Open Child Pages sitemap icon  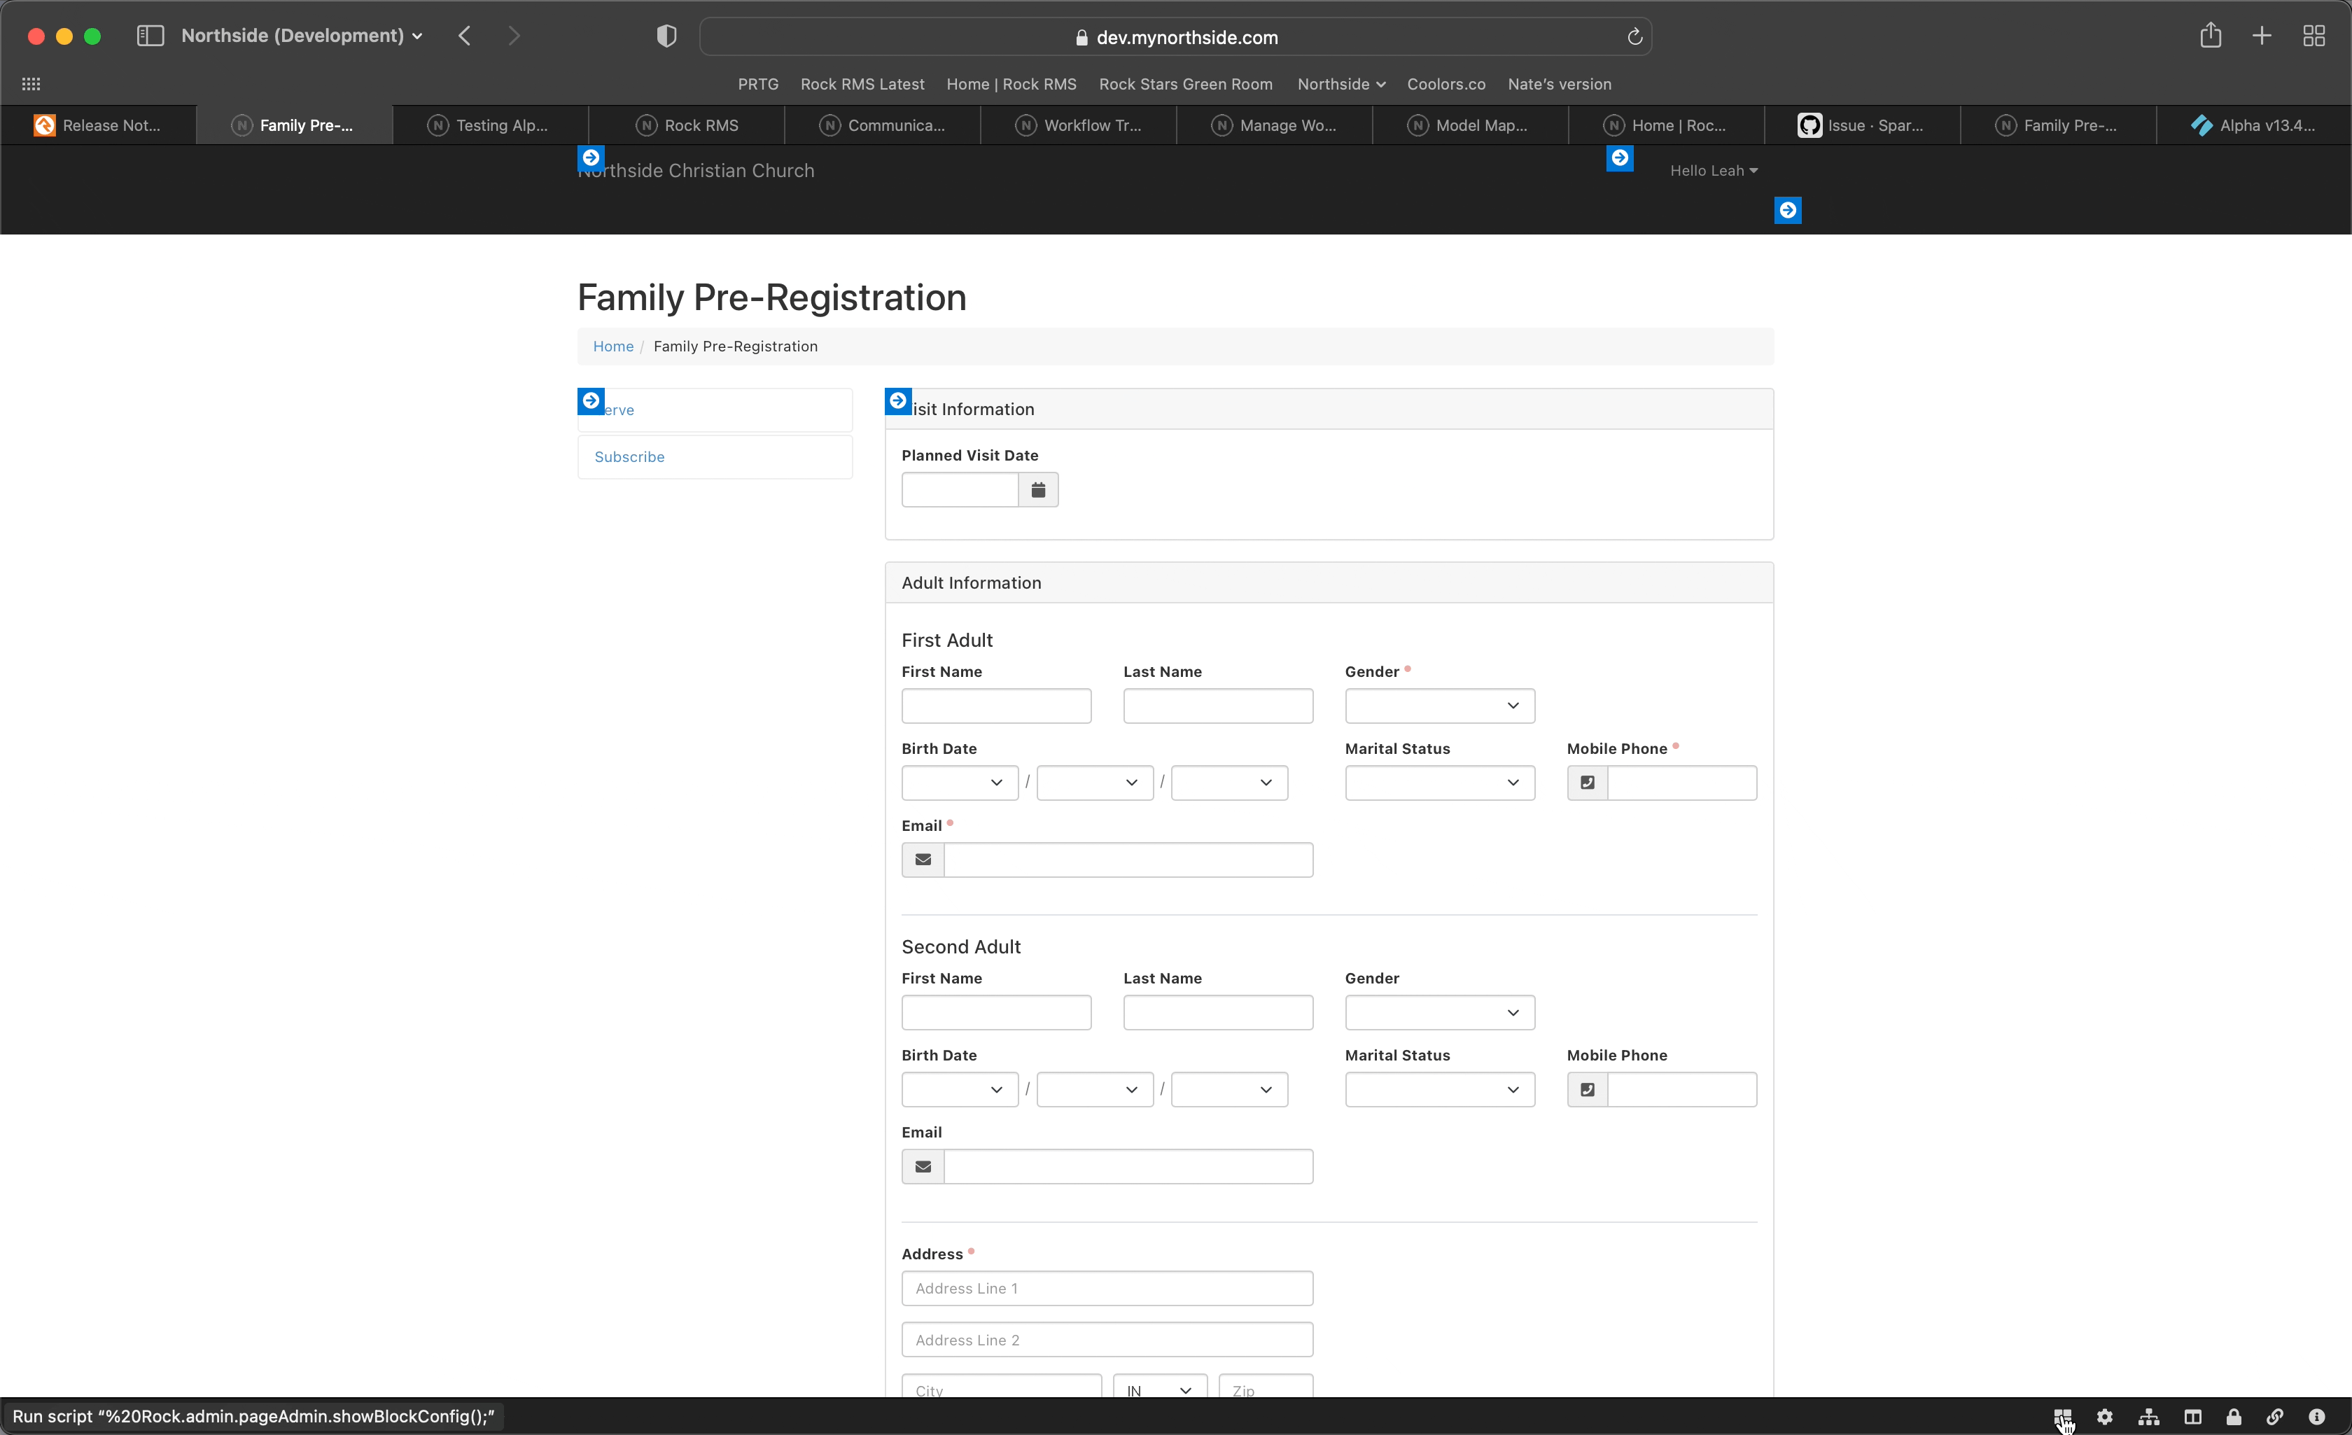[x=2149, y=1417]
